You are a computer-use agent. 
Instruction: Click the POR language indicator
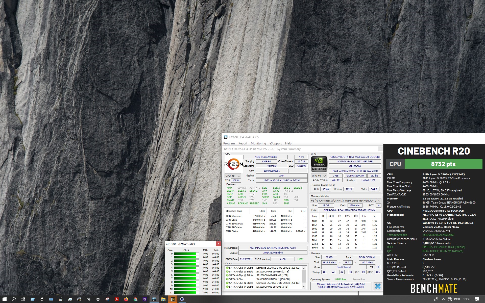[x=457, y=299]
